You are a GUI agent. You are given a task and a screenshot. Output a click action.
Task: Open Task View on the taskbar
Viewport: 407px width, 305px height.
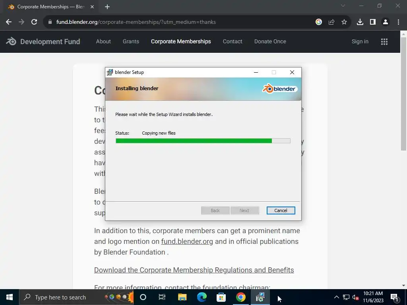(x=162, y=297)
